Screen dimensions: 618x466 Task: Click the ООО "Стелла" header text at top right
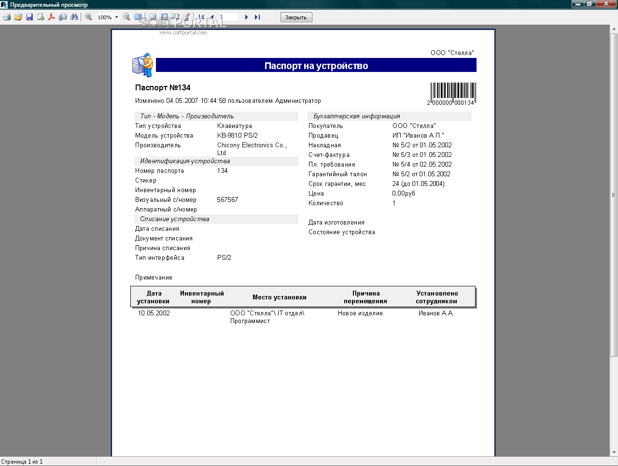452,53
